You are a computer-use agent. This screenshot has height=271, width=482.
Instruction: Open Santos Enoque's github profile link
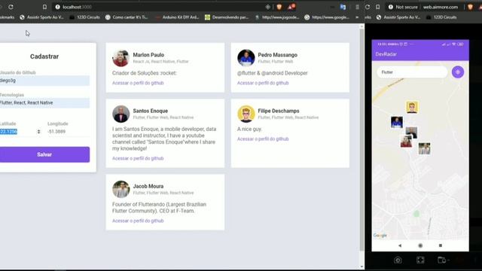(138, 158)
